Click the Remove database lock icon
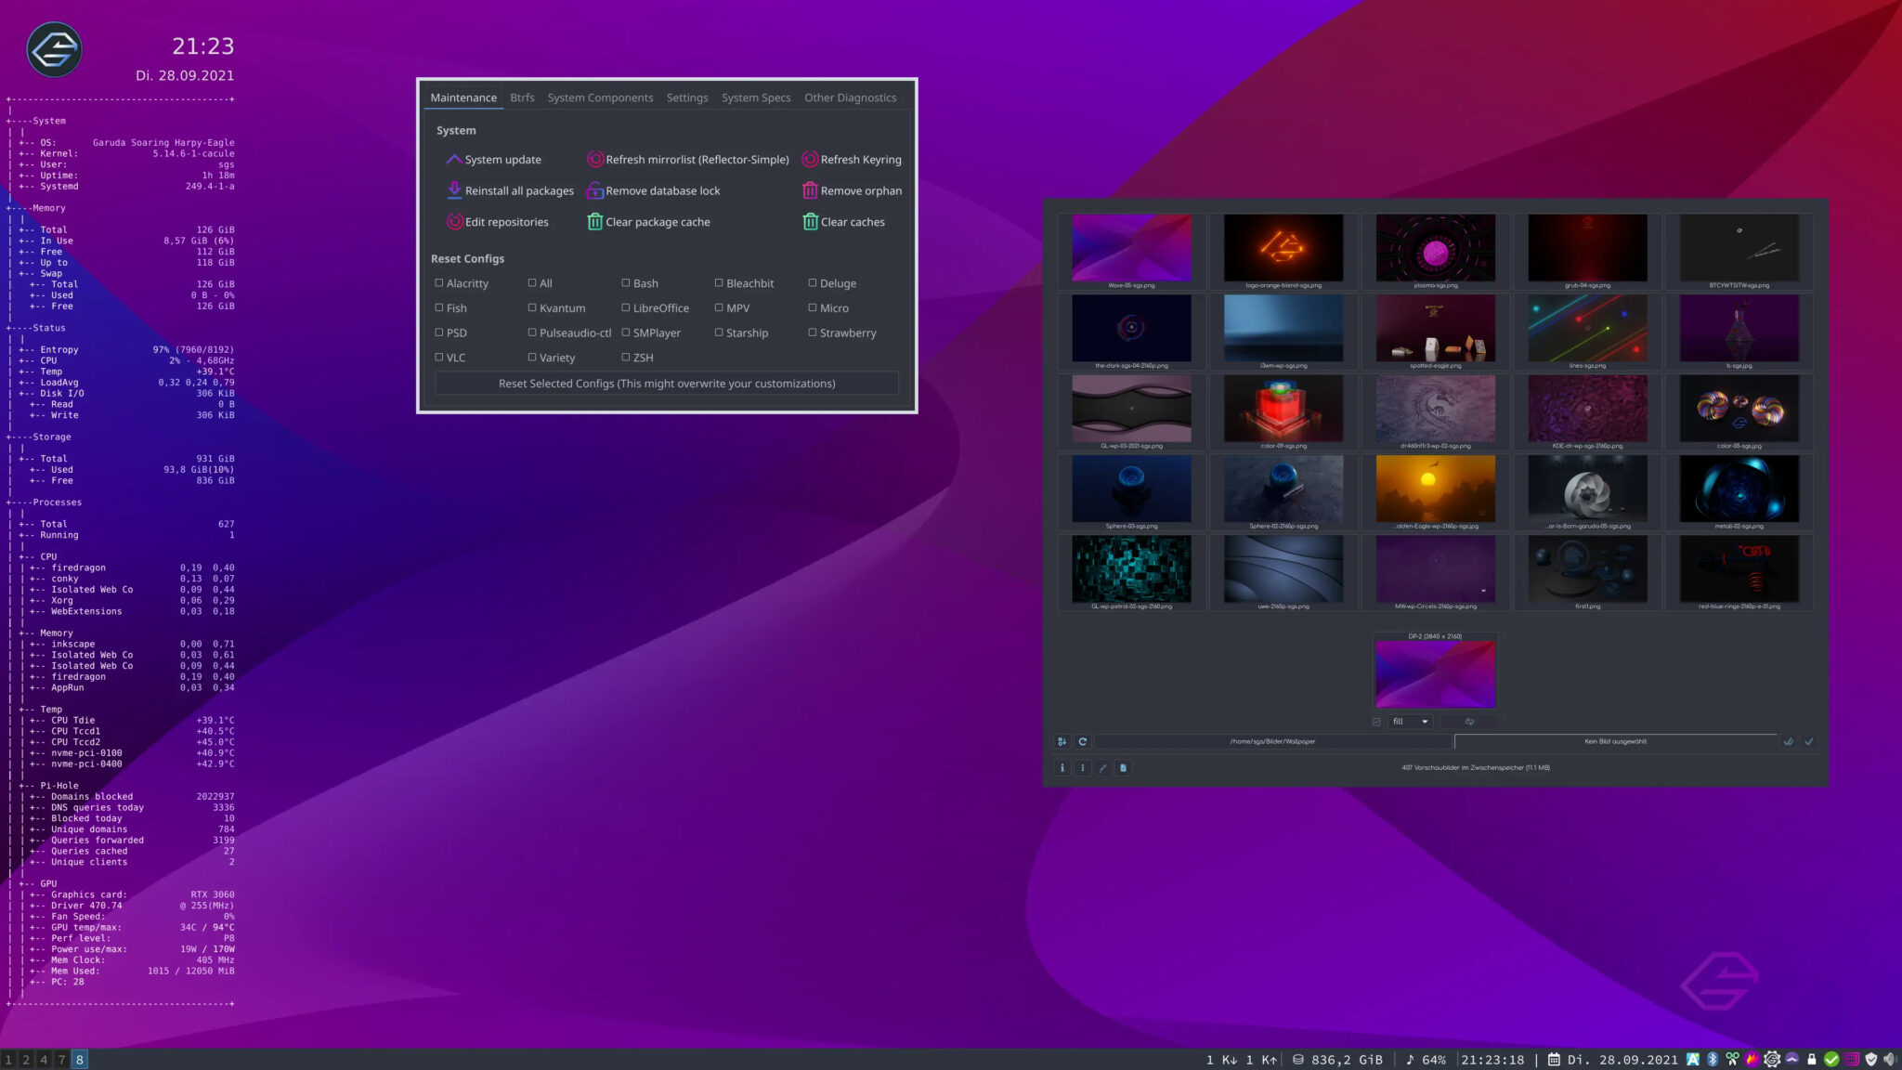Image resolution: width=1902 pixels, height=1070 pixels. click(x=594, y=190)
